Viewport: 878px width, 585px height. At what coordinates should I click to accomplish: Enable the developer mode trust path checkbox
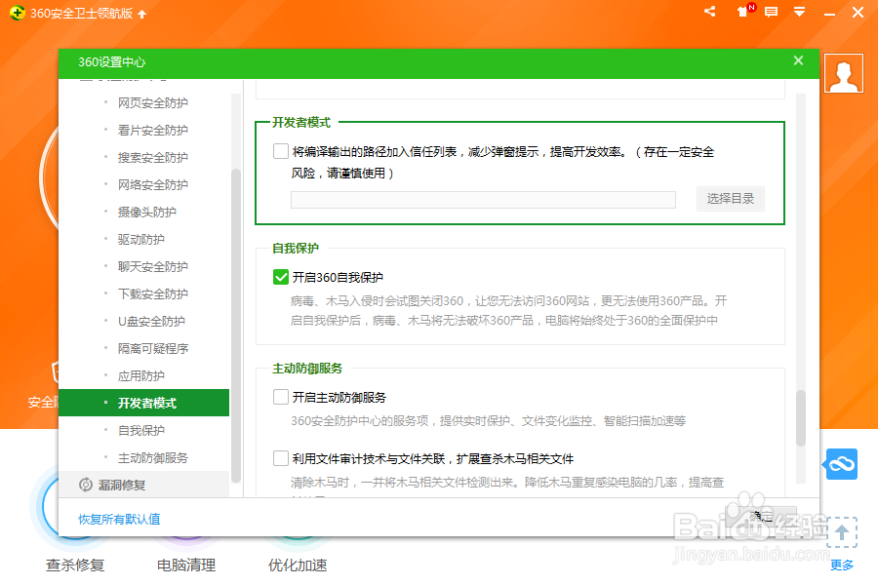(x=281, y=151)
